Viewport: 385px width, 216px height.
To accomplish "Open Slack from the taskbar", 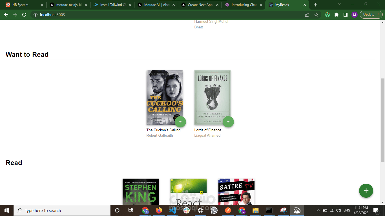I will (x=187, y=210).
